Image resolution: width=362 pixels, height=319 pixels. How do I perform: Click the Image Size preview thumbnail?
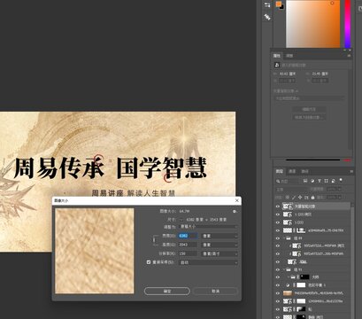point(95,251)
